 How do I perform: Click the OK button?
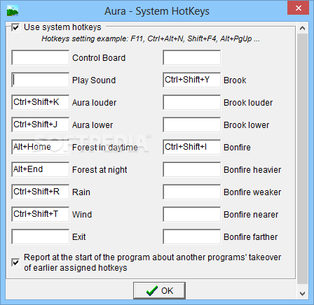pos(159,290)
